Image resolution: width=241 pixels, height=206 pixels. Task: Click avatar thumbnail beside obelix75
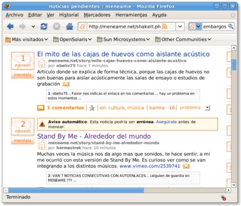click(x=42, y=63)
